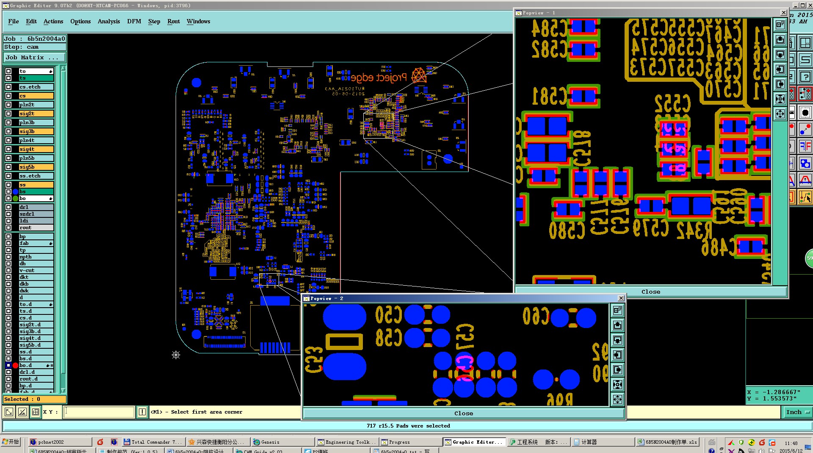
Task: Click the trapezoid etch profile tool icon
Action: pyautogui.click(x=805, y=180)
